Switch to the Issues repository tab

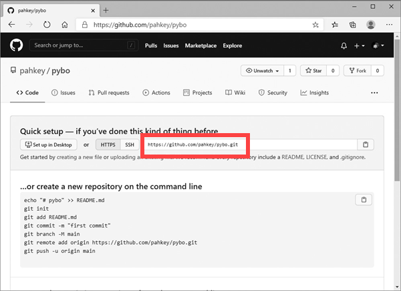click(63, 92)
